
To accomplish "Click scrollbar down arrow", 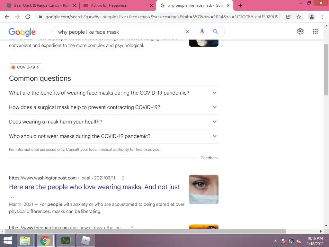I will tap(326, 226).
